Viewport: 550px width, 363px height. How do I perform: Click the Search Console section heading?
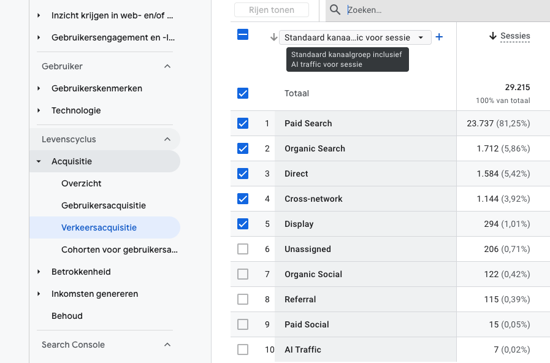(x=73, y=345)
